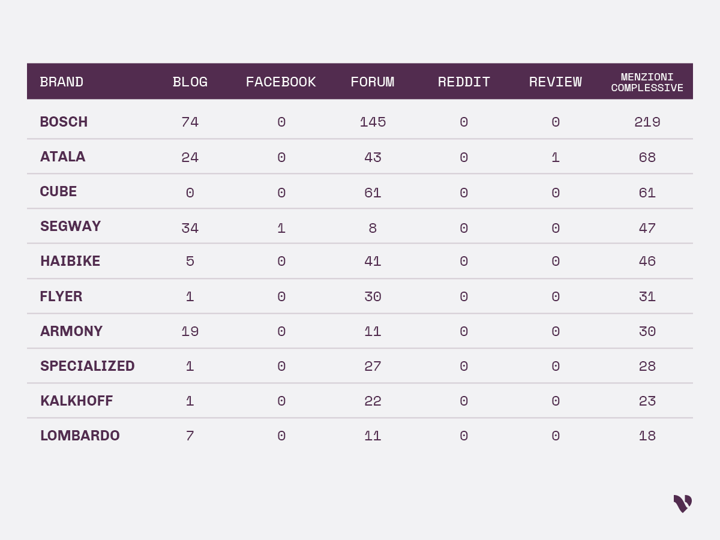Click the BLOG column header
This screenshot has height=540, width=720.
click(x=190, y=82)
